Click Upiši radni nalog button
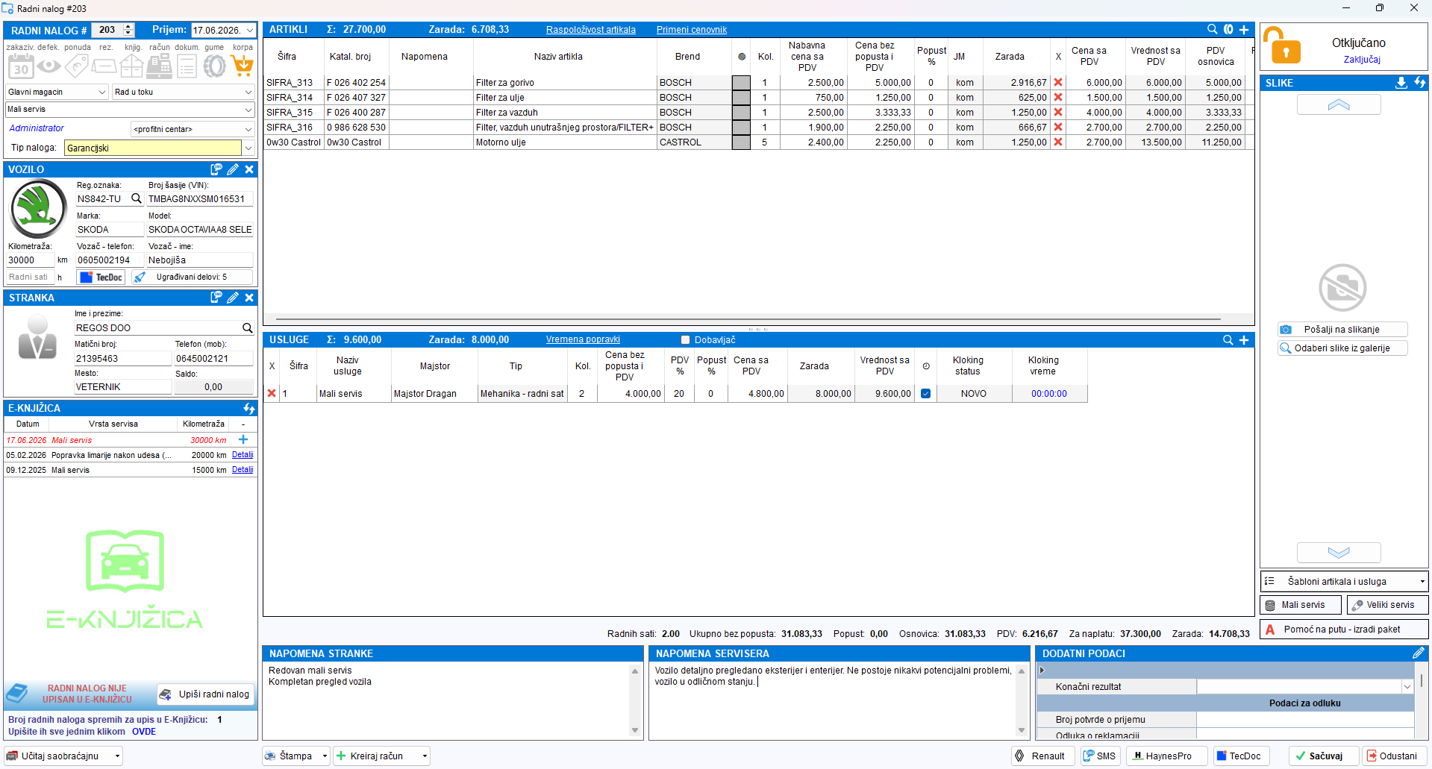The height and width of the screenshot is (769, 1432). (206, 694)
